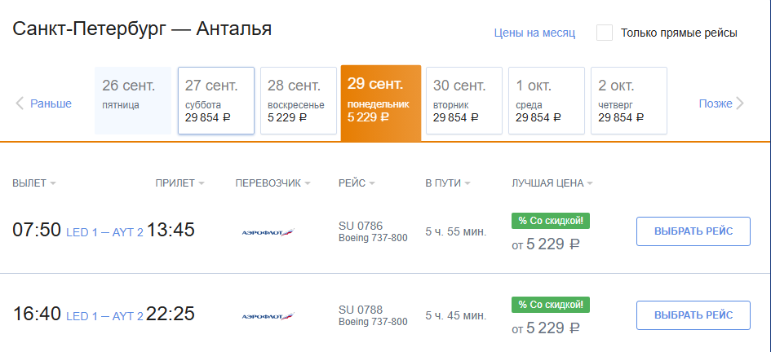Choose the October 1 Wednesday date tab

tap(547, 100)
